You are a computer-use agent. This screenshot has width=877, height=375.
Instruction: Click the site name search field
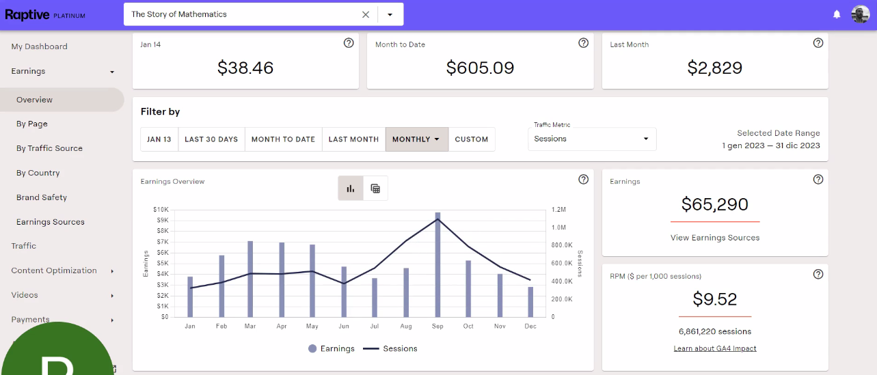tap(243, 14)
